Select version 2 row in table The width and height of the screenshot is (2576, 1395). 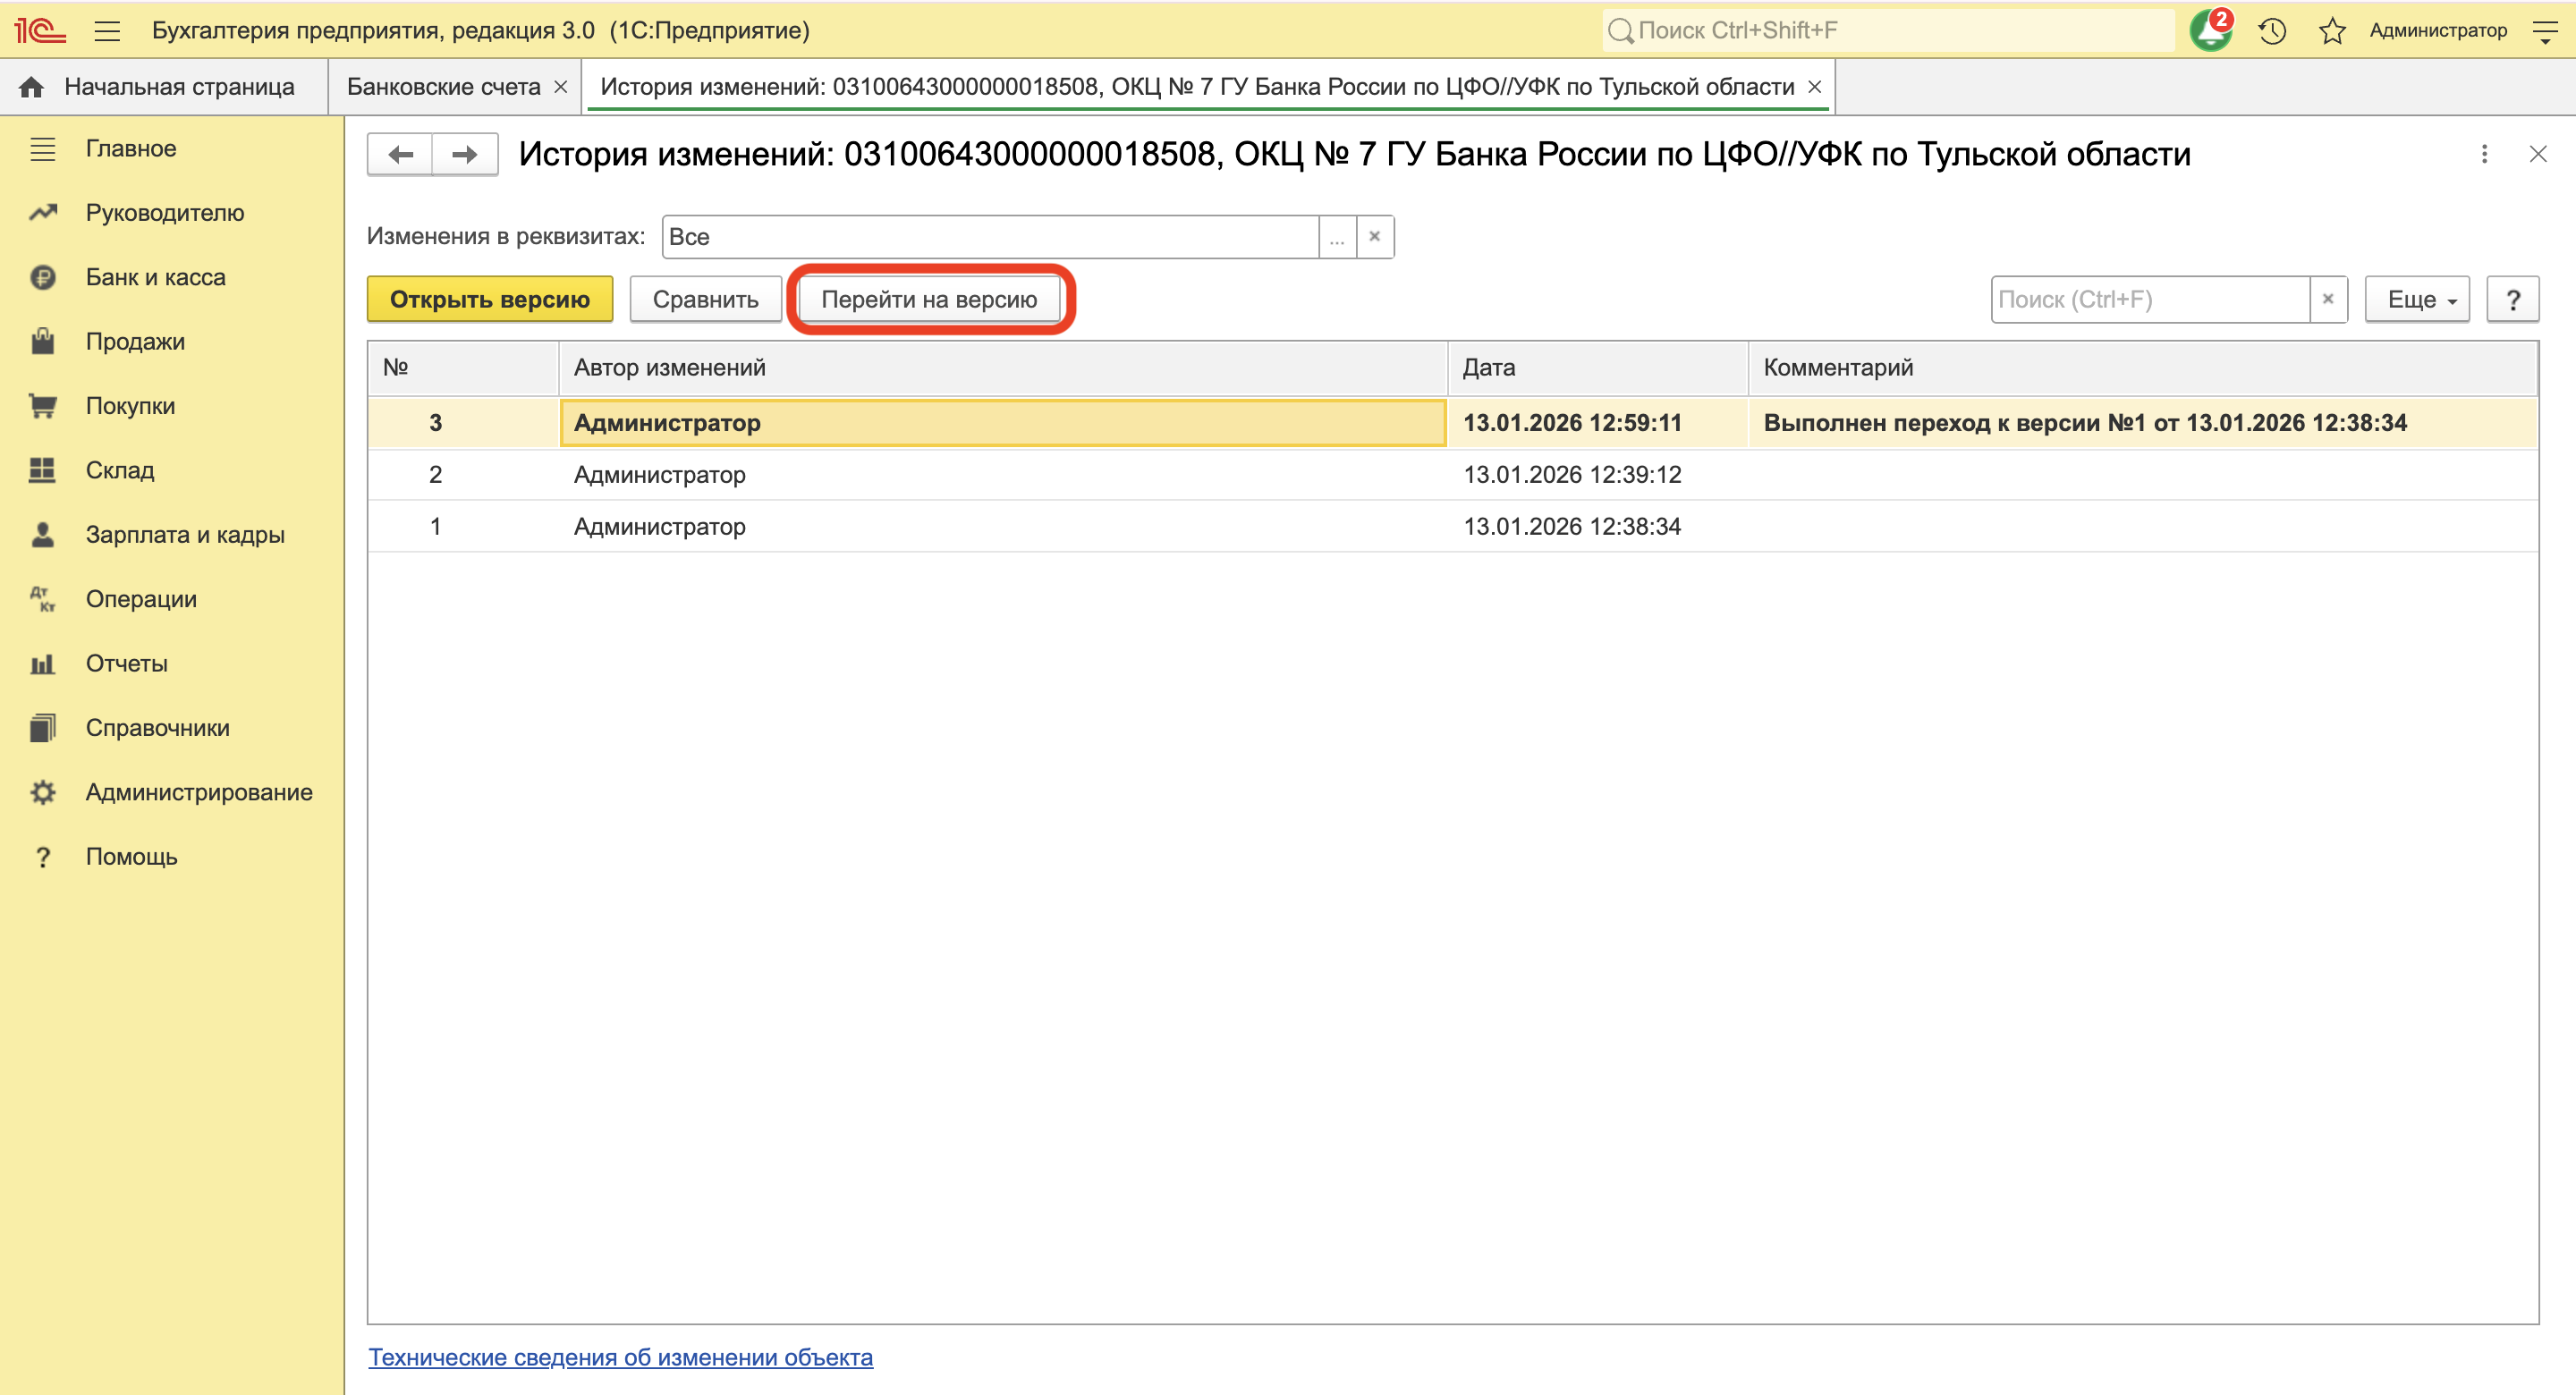coord(1000,474)
